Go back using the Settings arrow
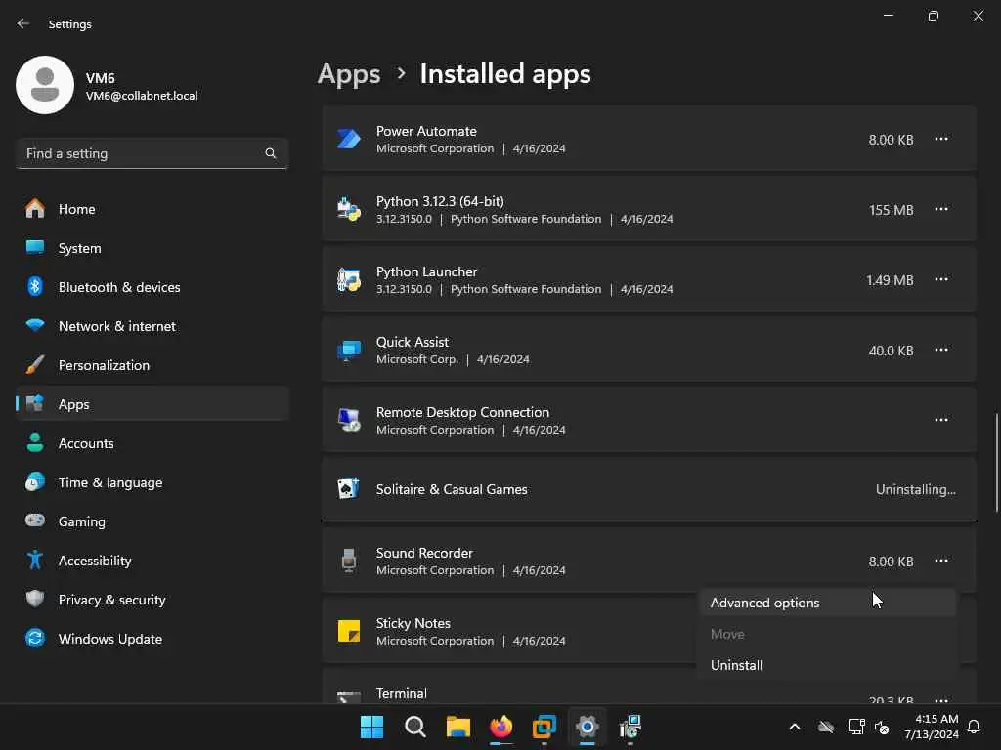Viewport: 1001px width, 750px height. pos(23,23)
